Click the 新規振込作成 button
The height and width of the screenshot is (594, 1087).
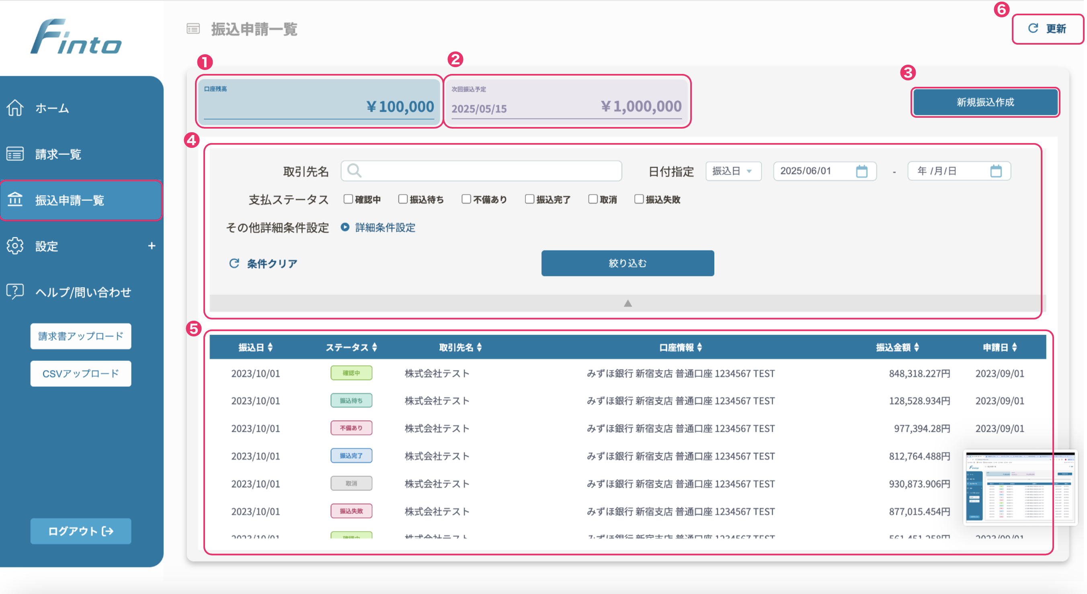985,102
